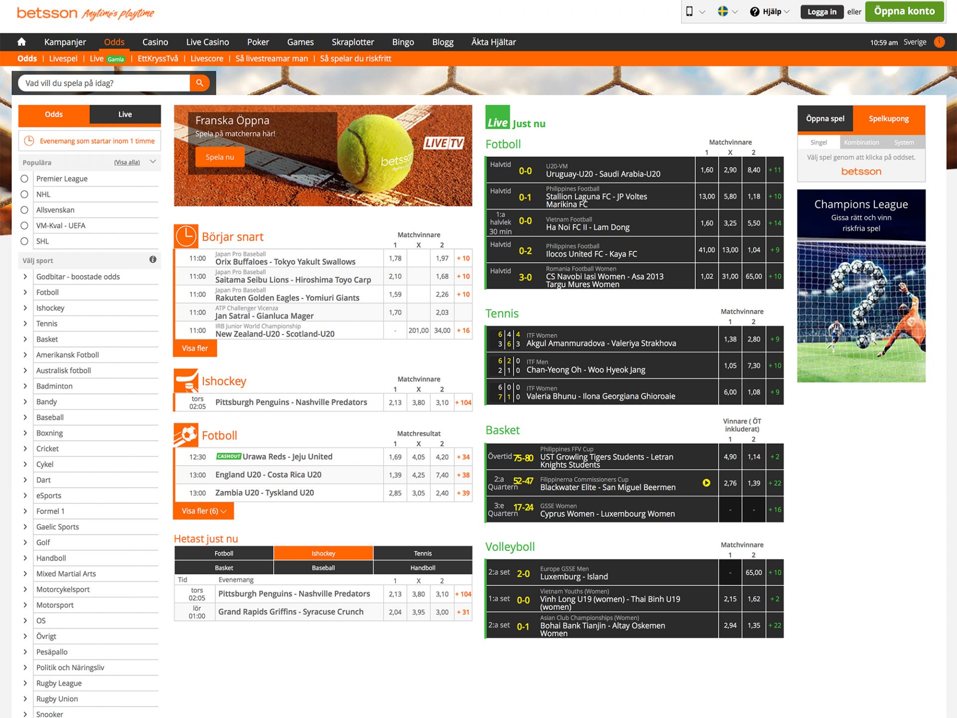Screen dimensions: 957x718
Task: Open the mobile device icon menu
Action: pyautogui.click(x=689, y=11)
